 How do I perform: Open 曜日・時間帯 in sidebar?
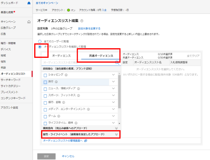point(8,43)
